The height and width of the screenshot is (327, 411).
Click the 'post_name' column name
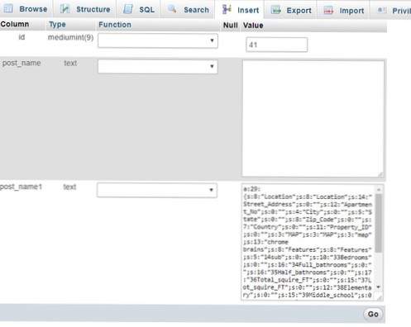tap(22, 63)
